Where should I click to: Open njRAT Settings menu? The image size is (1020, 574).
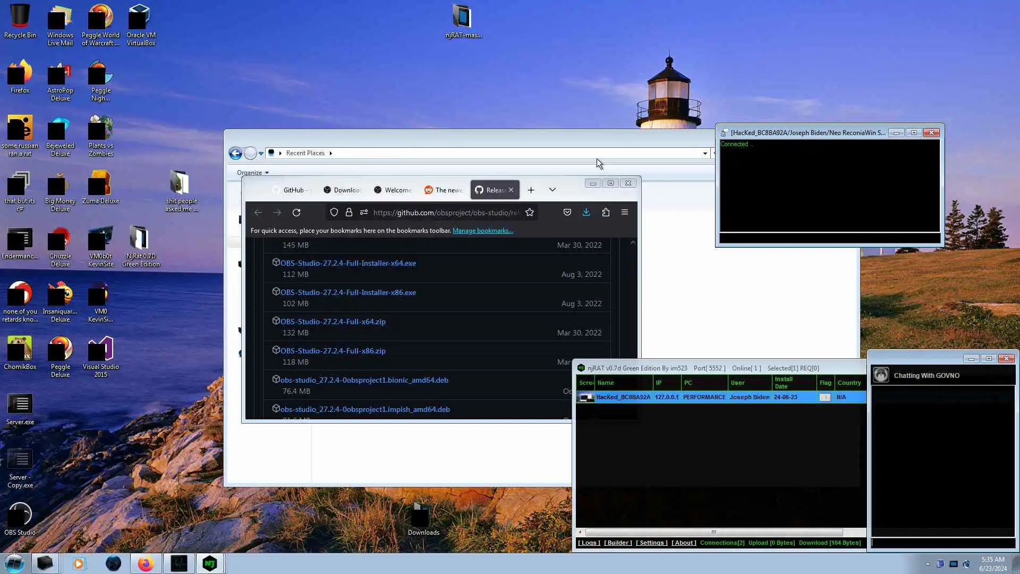(x=651, y=543)
